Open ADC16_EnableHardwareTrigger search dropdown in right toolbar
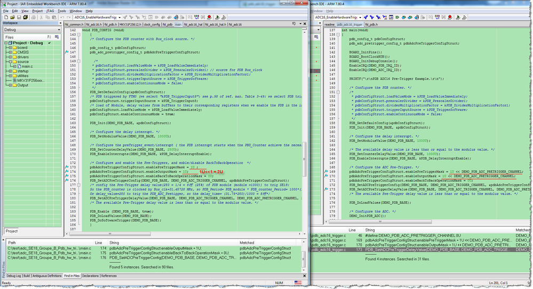The height and width of the screenshot is (289, 533). point(360,17)
